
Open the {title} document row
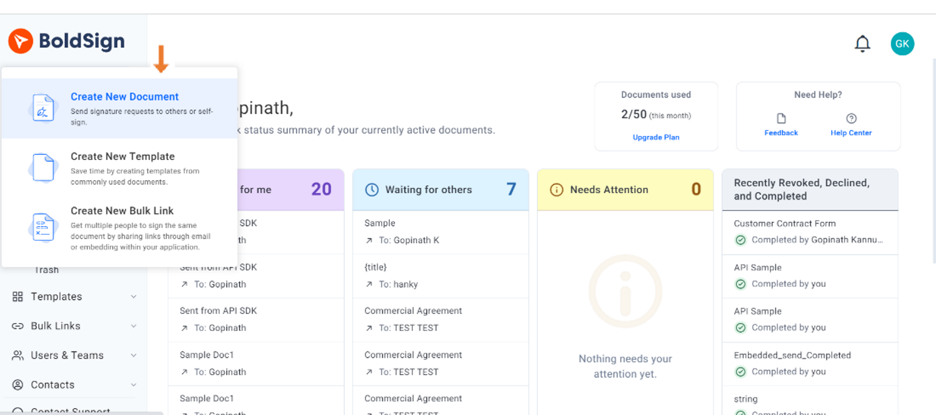tap(441, 276)
